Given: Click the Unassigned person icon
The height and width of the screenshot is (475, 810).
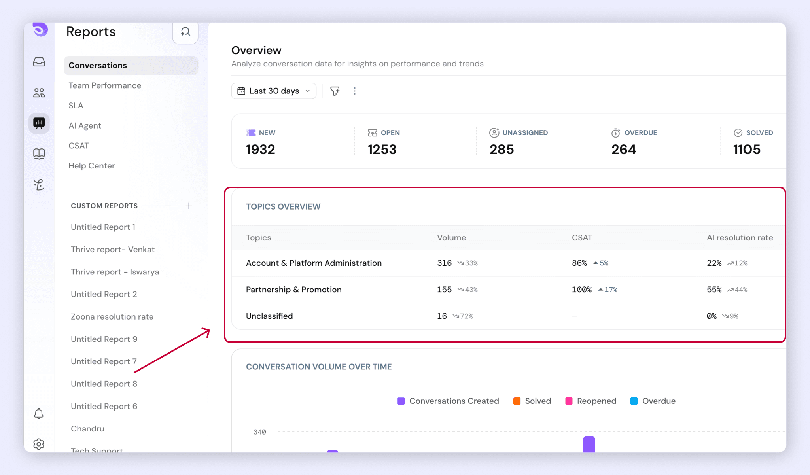Looking at the screenshot, I should [494, 132].
